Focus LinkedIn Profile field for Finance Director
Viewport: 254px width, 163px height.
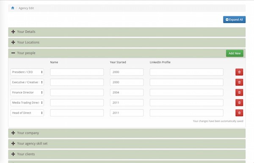(x=186, y=93)
